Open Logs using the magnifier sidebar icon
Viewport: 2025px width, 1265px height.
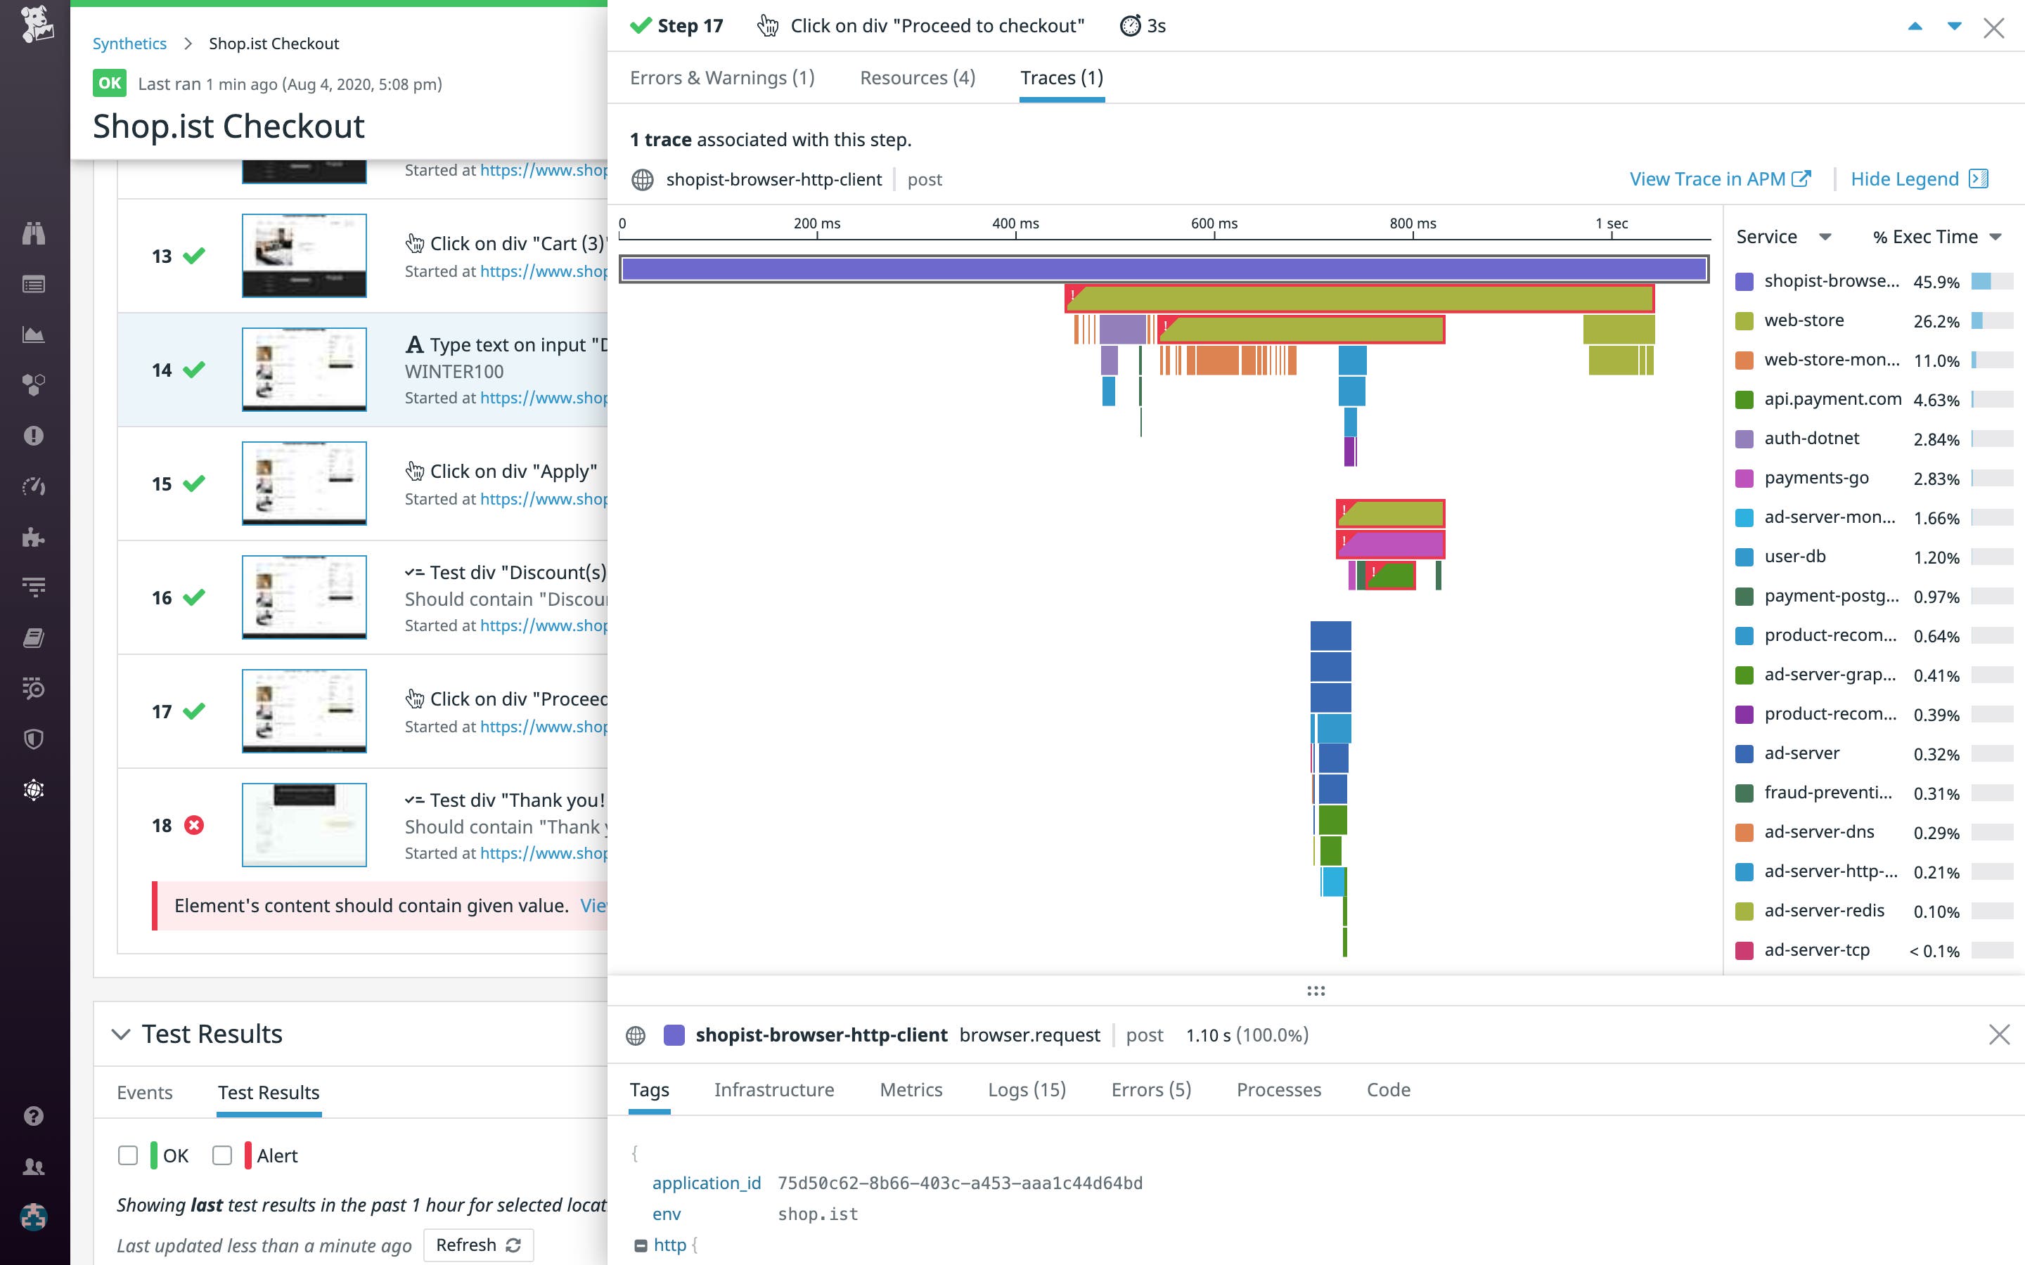point(34,689)
